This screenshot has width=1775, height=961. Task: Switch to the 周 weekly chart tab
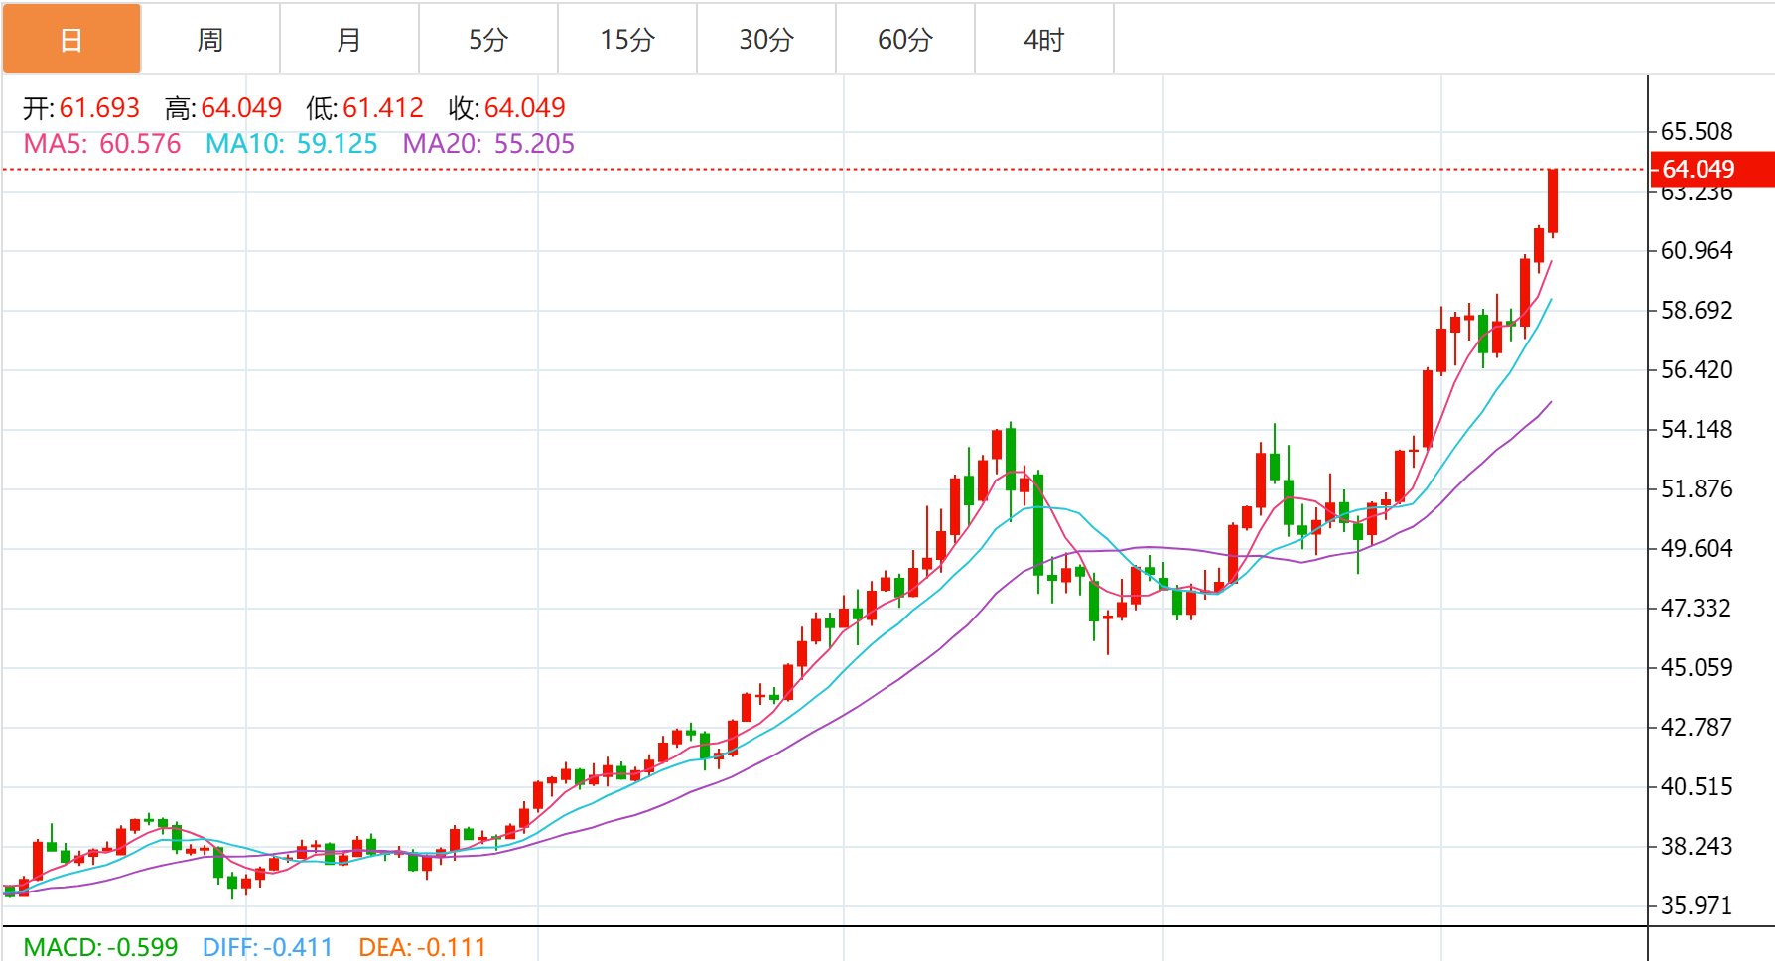coord(210,40)
